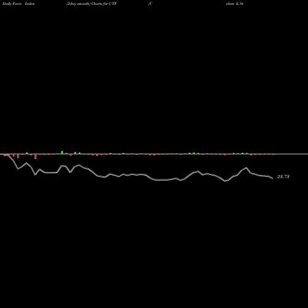The image size is (308, 308).
Task: Click the '(2day smooth) Charts for UTF' label
Action: tap(92, 4)
